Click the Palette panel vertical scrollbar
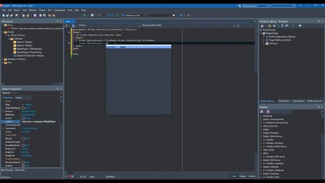 tap(322, 146)
